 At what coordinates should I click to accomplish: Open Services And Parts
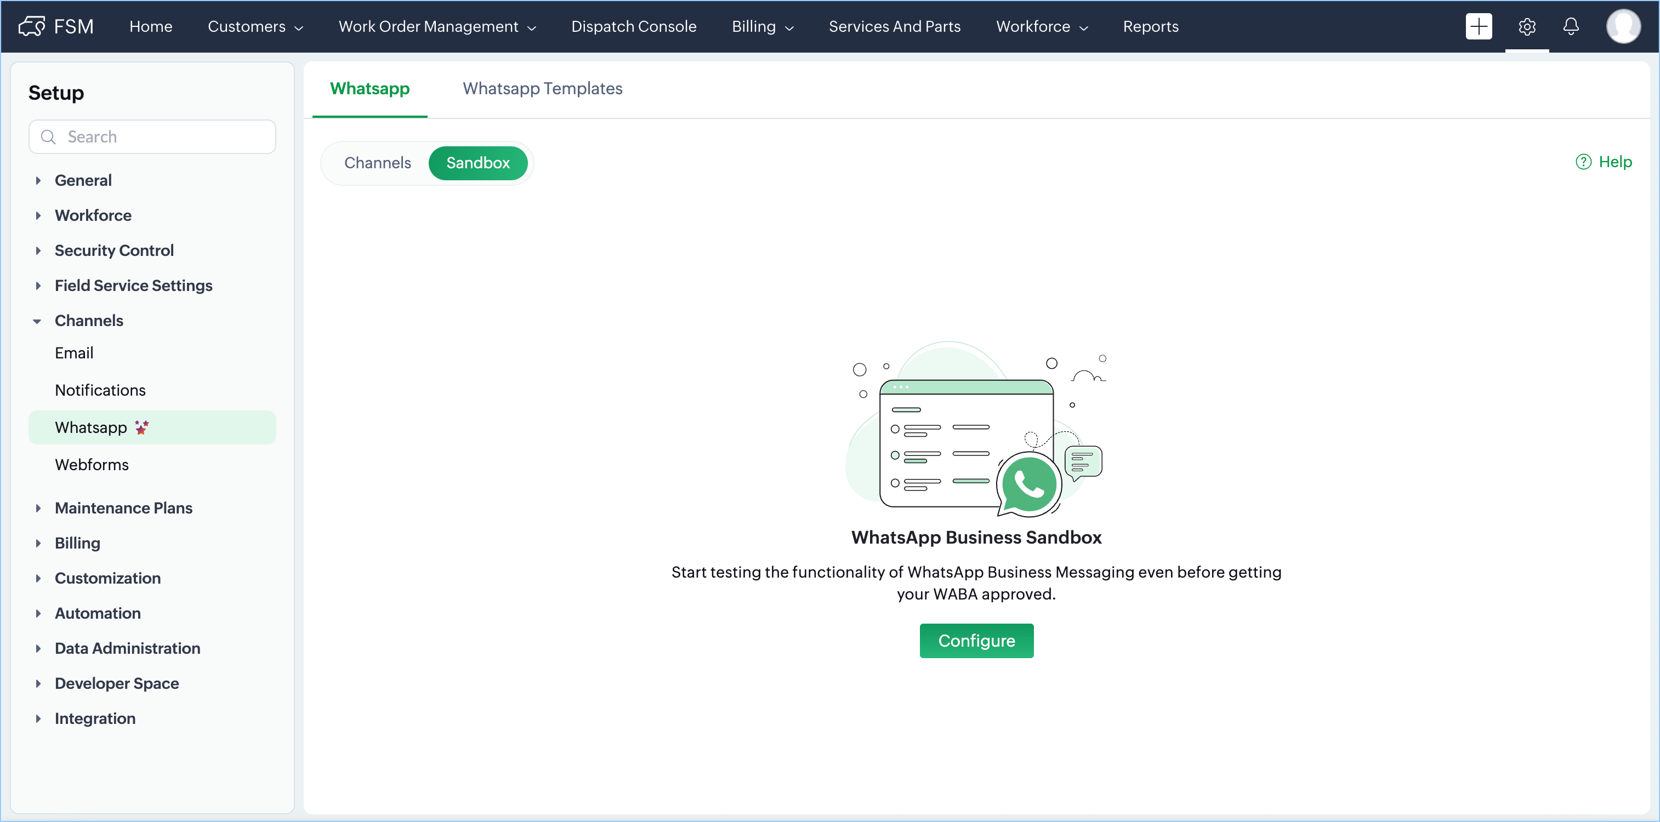(895, 26)
